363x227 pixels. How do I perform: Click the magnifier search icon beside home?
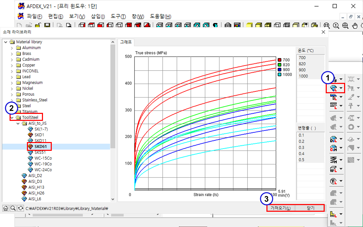coord(13,208)
